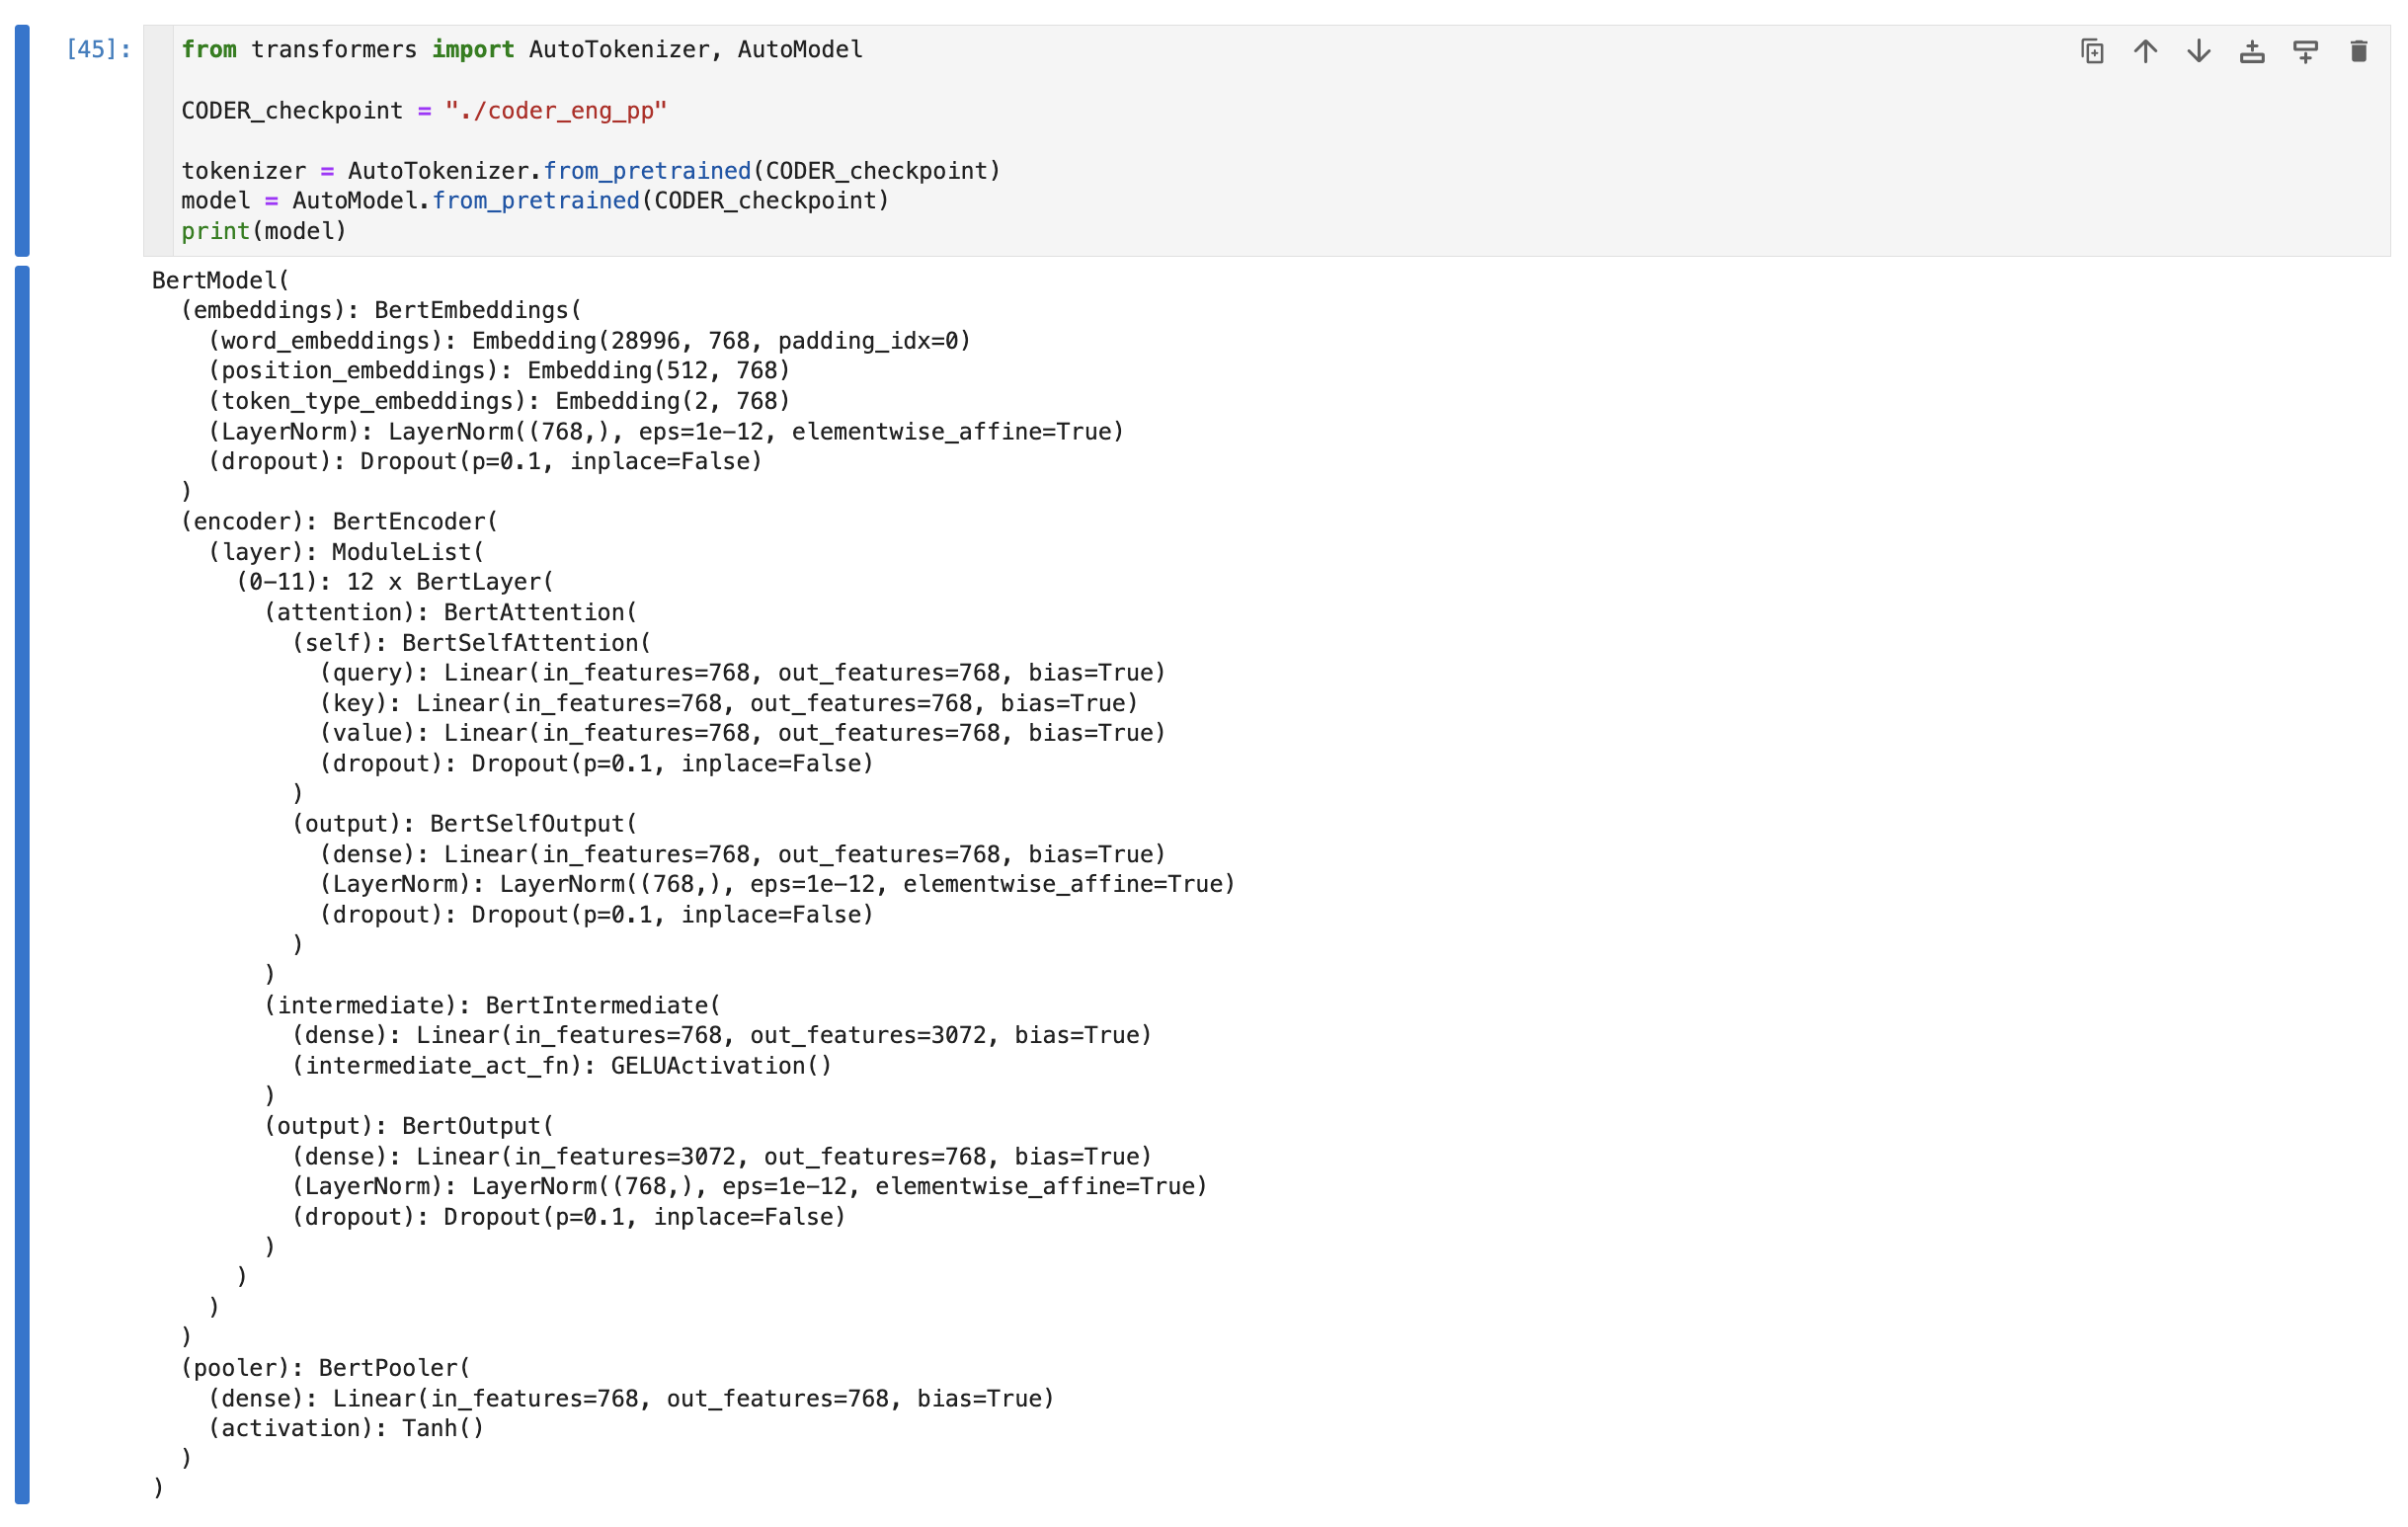This screenshot has height=1527, width=2408.
Task: Move the cell up
Action: click(2145, 51)
